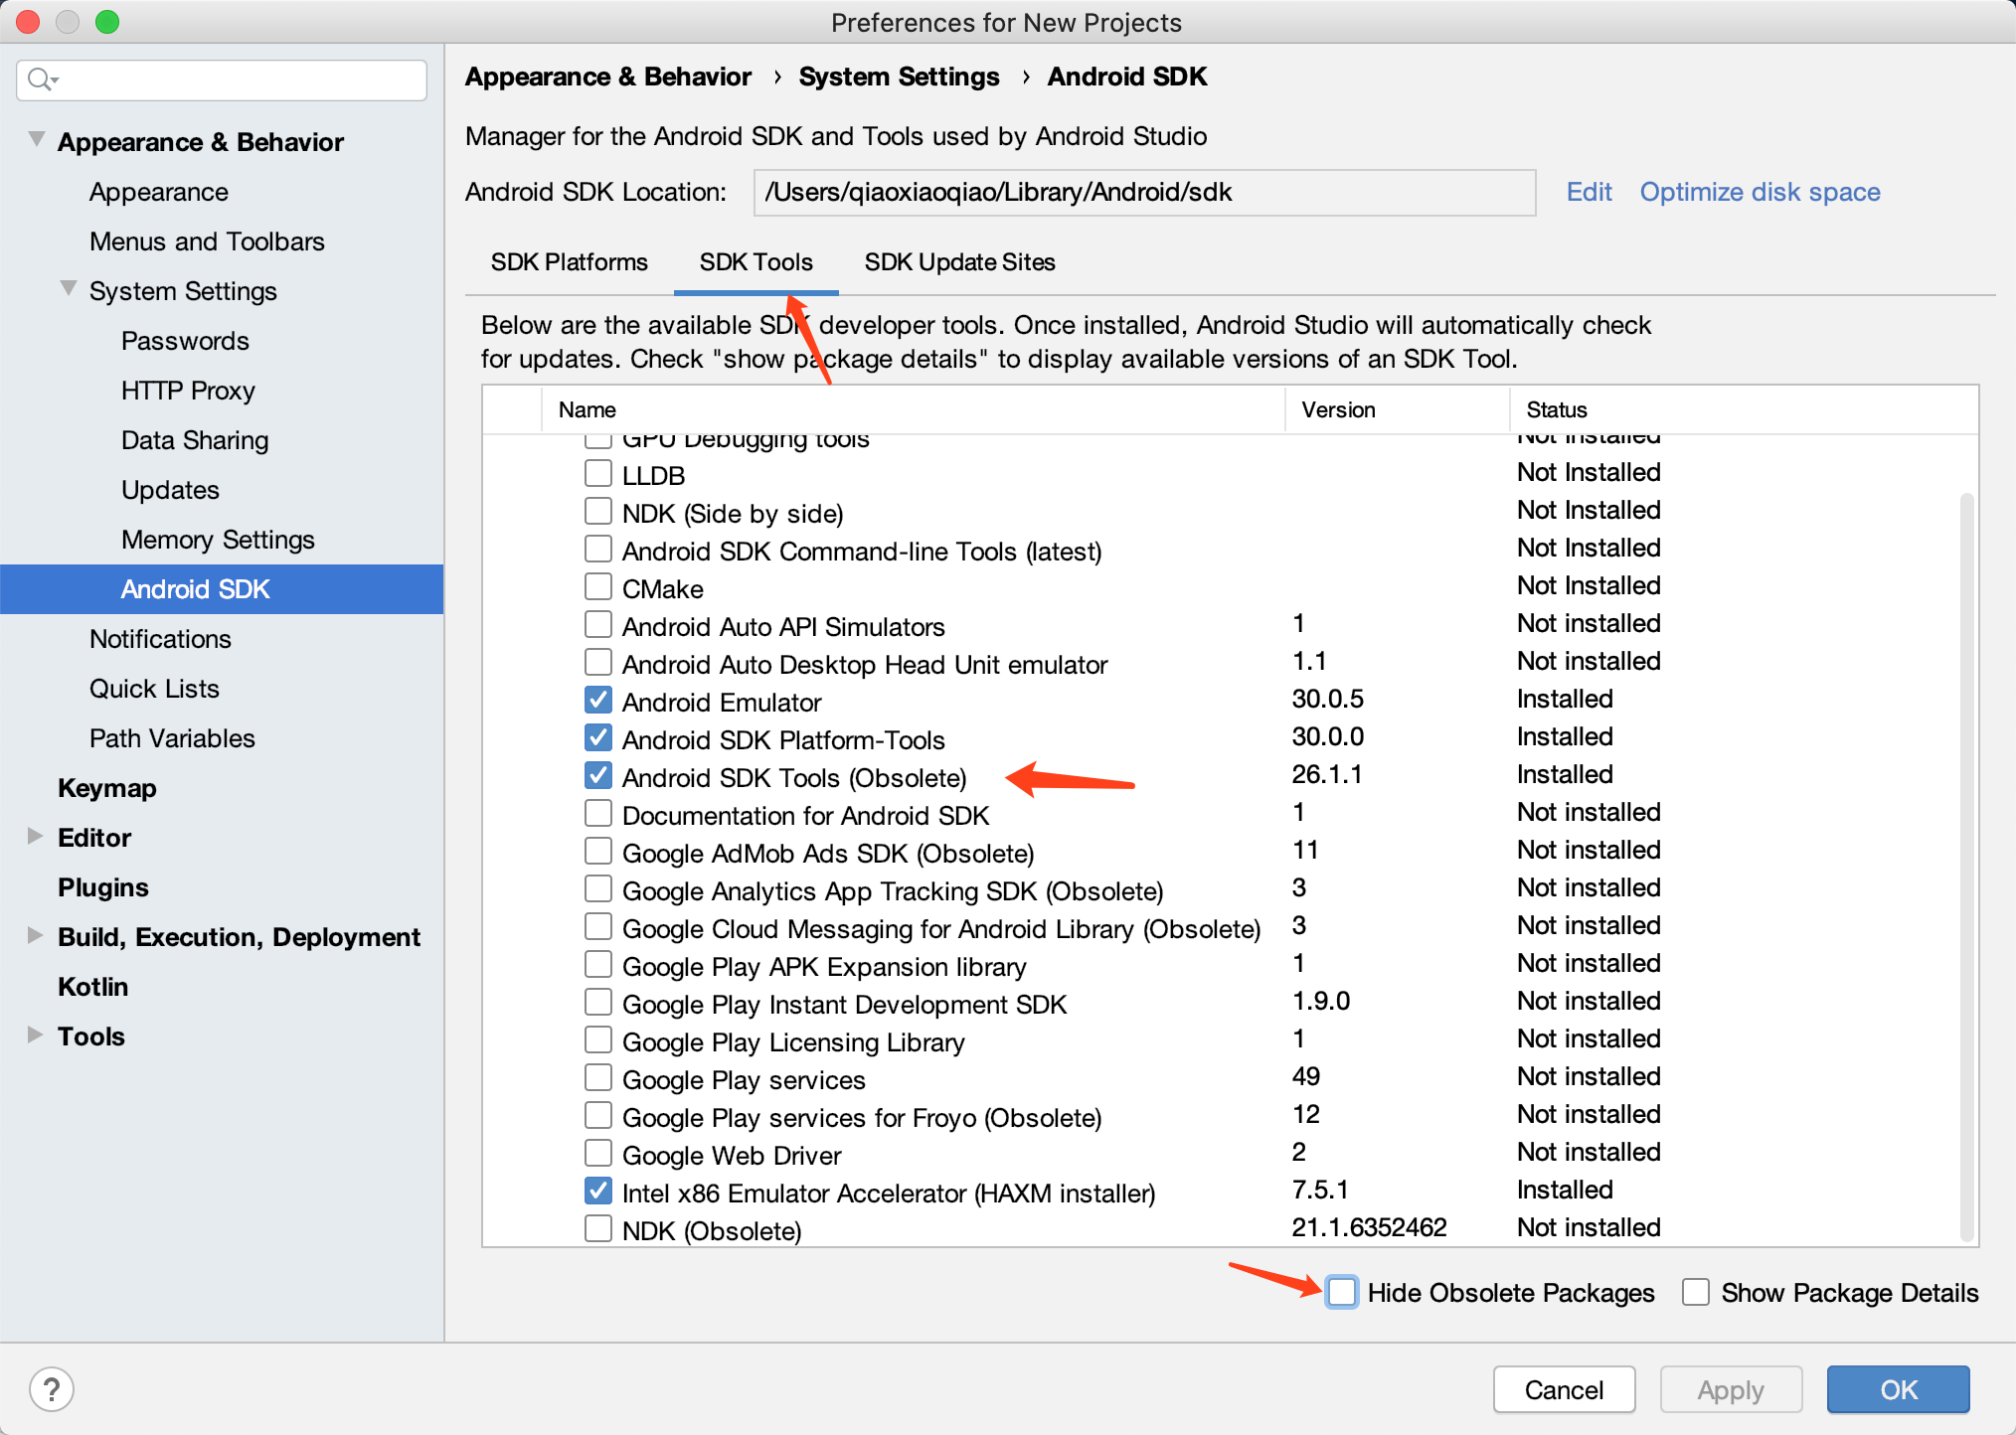The height and width of the screenshot is (1435, 2016).
Task: Check the LLDB checkbox
Action: 597,473
